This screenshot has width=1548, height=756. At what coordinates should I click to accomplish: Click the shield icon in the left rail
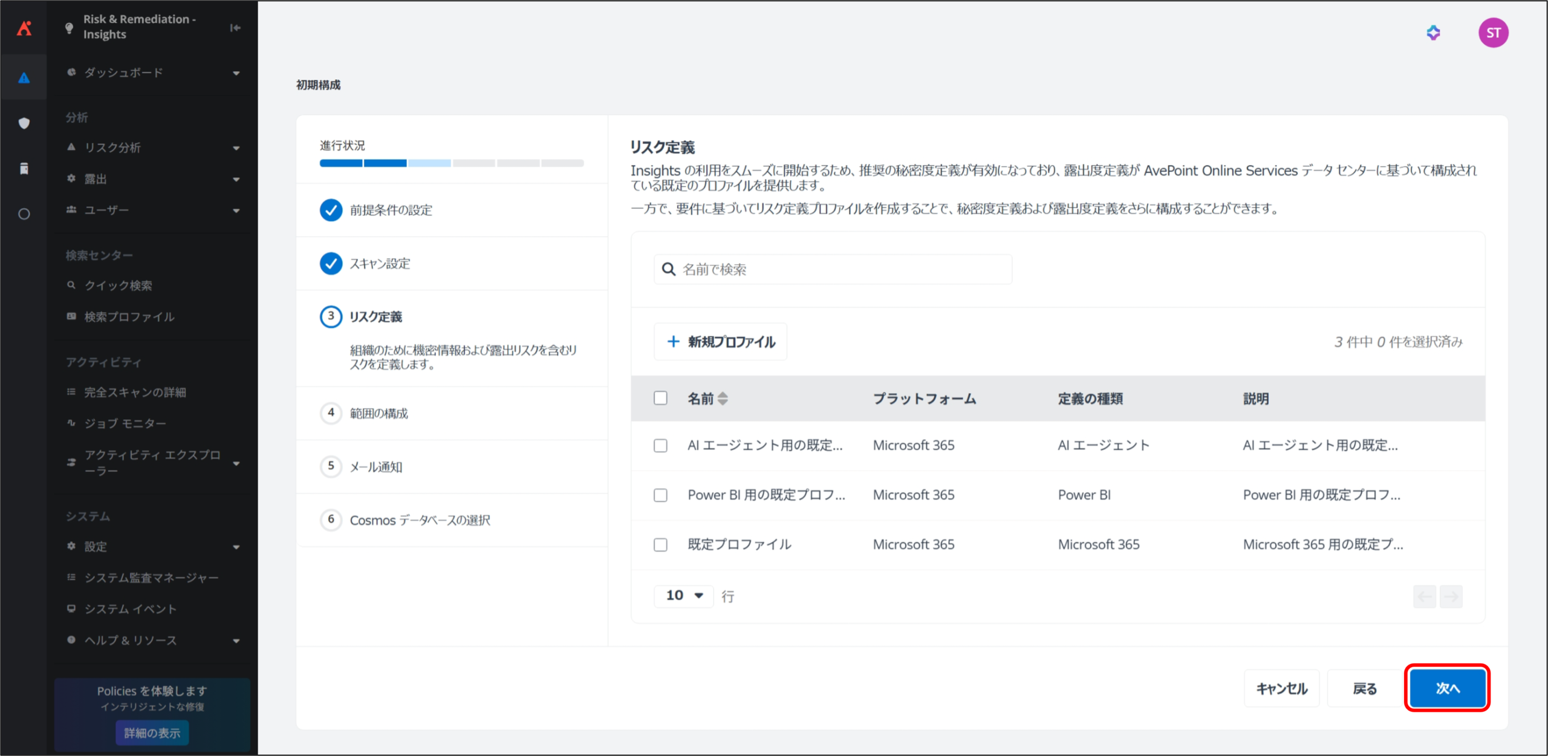point(24,123)
